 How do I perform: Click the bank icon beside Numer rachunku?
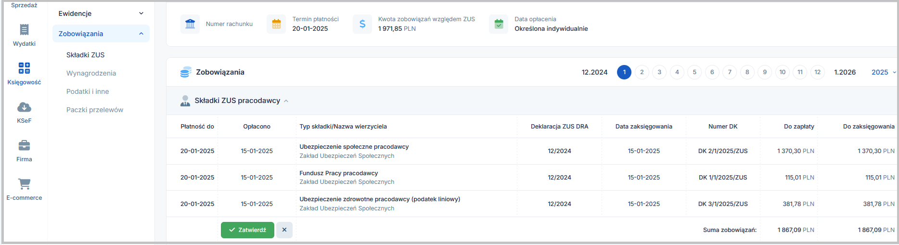point(190,24)
